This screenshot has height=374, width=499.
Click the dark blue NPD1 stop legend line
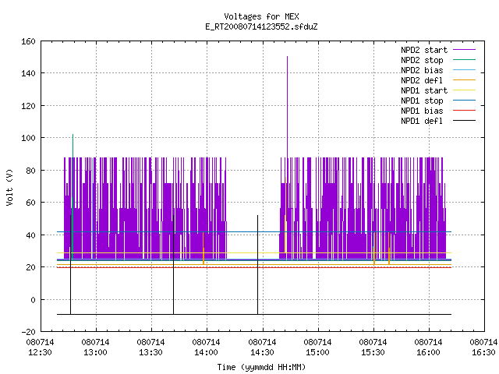464,101
